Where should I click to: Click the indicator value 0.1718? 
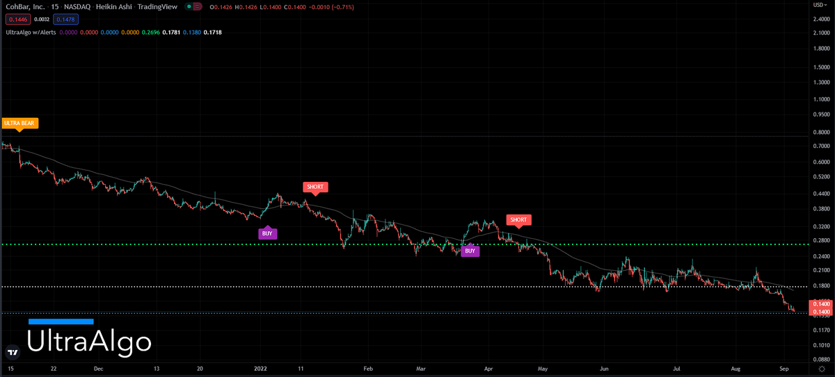coord(212,33)
